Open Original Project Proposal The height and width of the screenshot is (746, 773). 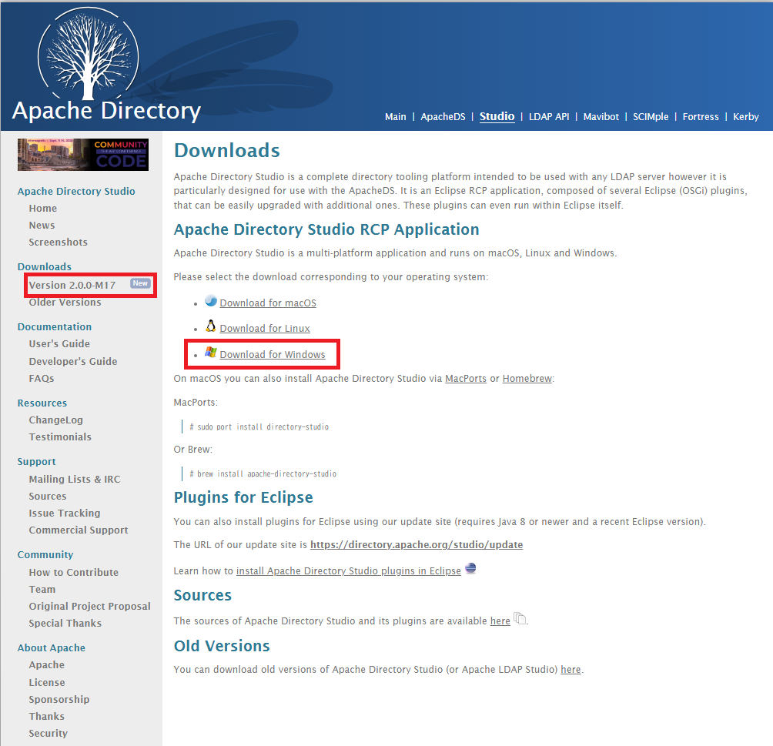[90, 606]
